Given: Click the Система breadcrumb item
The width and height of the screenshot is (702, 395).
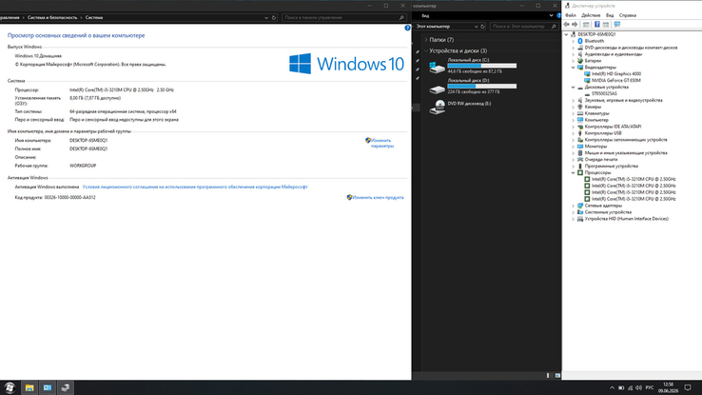Looking at the screenshot, I should [x=94, y=17].
